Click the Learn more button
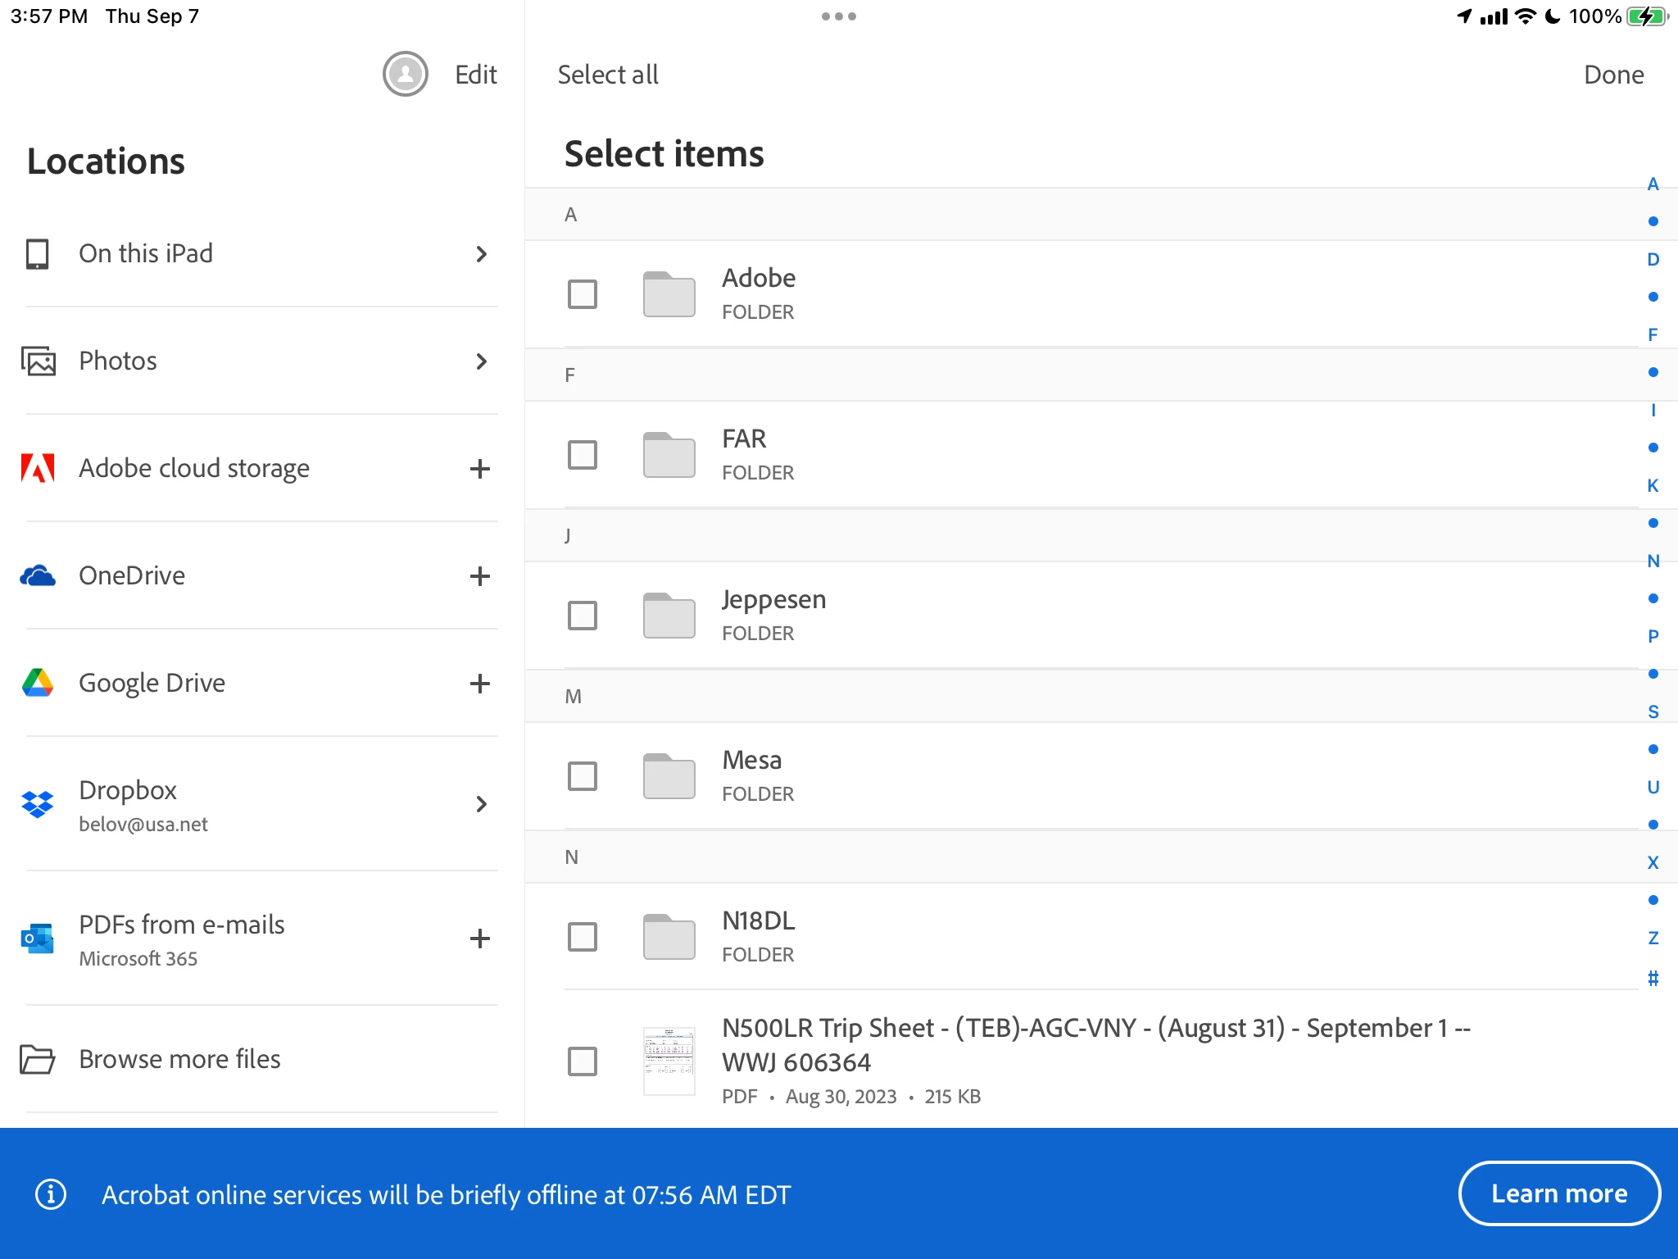 pos(1558,1193)
